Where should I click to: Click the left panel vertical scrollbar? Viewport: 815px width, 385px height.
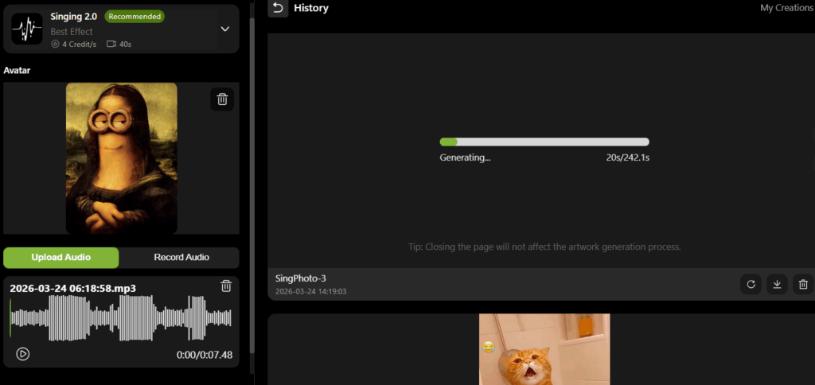[252, 183]
